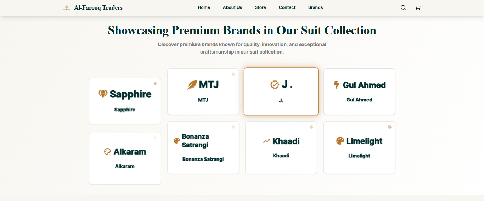Select the Contact navigation link
Viewport: 484px width, 201px height.
click(287, 7)
